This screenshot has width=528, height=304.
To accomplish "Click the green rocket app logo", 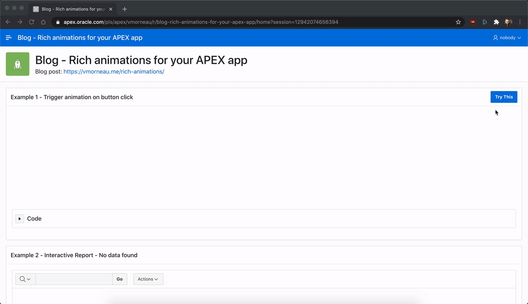I will [18, 64].
